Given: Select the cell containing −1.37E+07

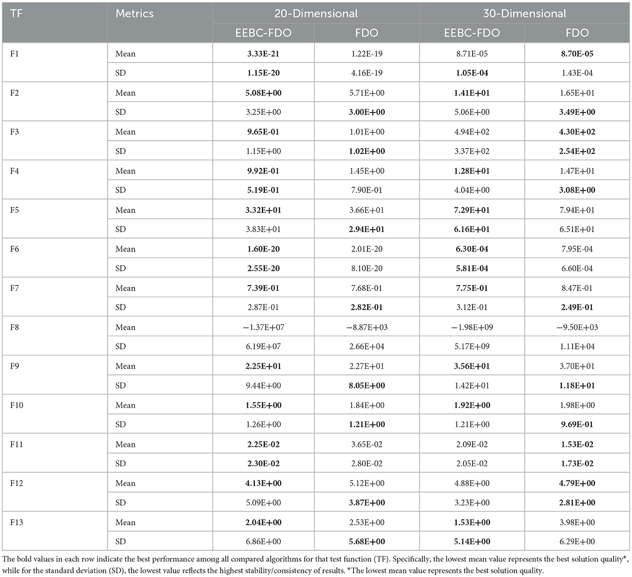Looking at the screenshot, I should (x=263, y=327).
